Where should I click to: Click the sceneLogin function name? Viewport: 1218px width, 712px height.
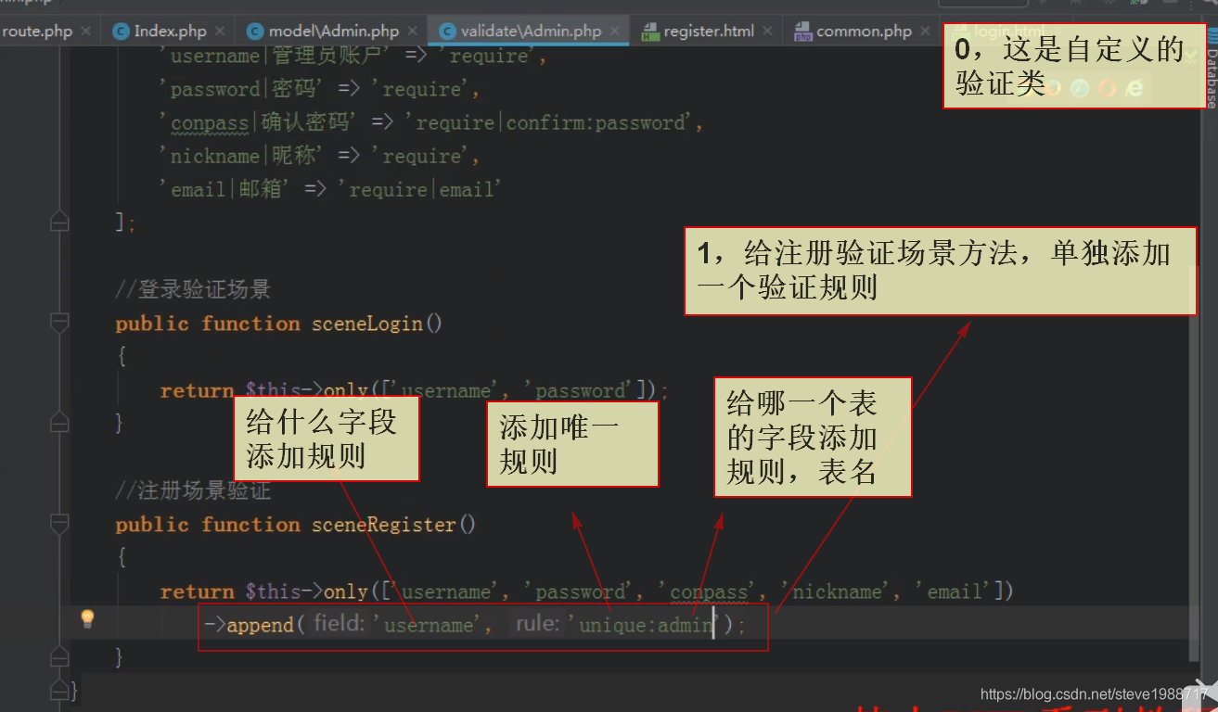tap(367, 324)
